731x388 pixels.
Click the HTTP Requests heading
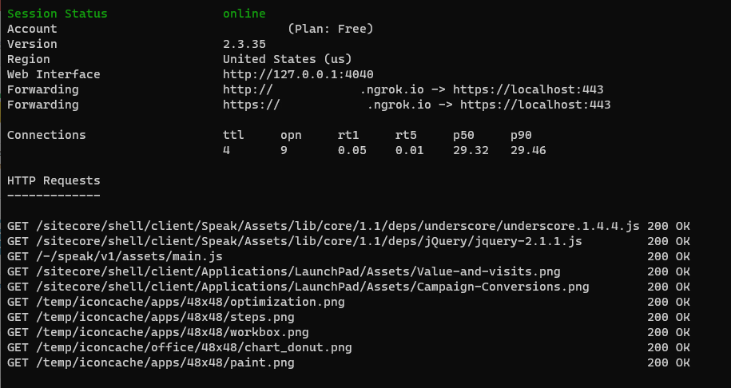point(54,180)
